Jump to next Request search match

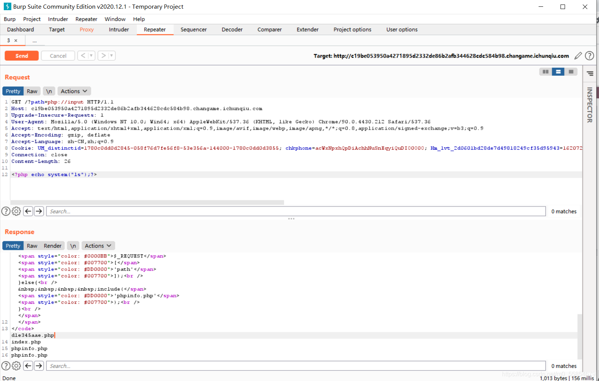(x=39, y=211)
